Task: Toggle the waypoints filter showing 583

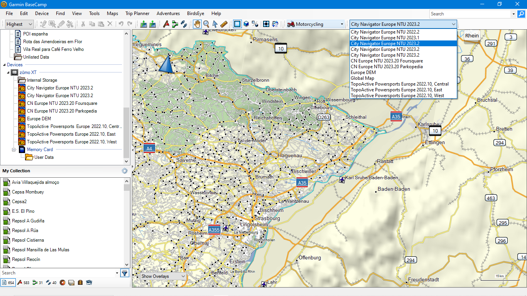Action: click(24, 283)
